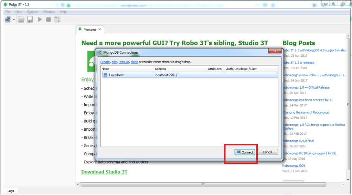Click the clone connection link
This screenshot has height=195, width=352.
pos(134,62)
